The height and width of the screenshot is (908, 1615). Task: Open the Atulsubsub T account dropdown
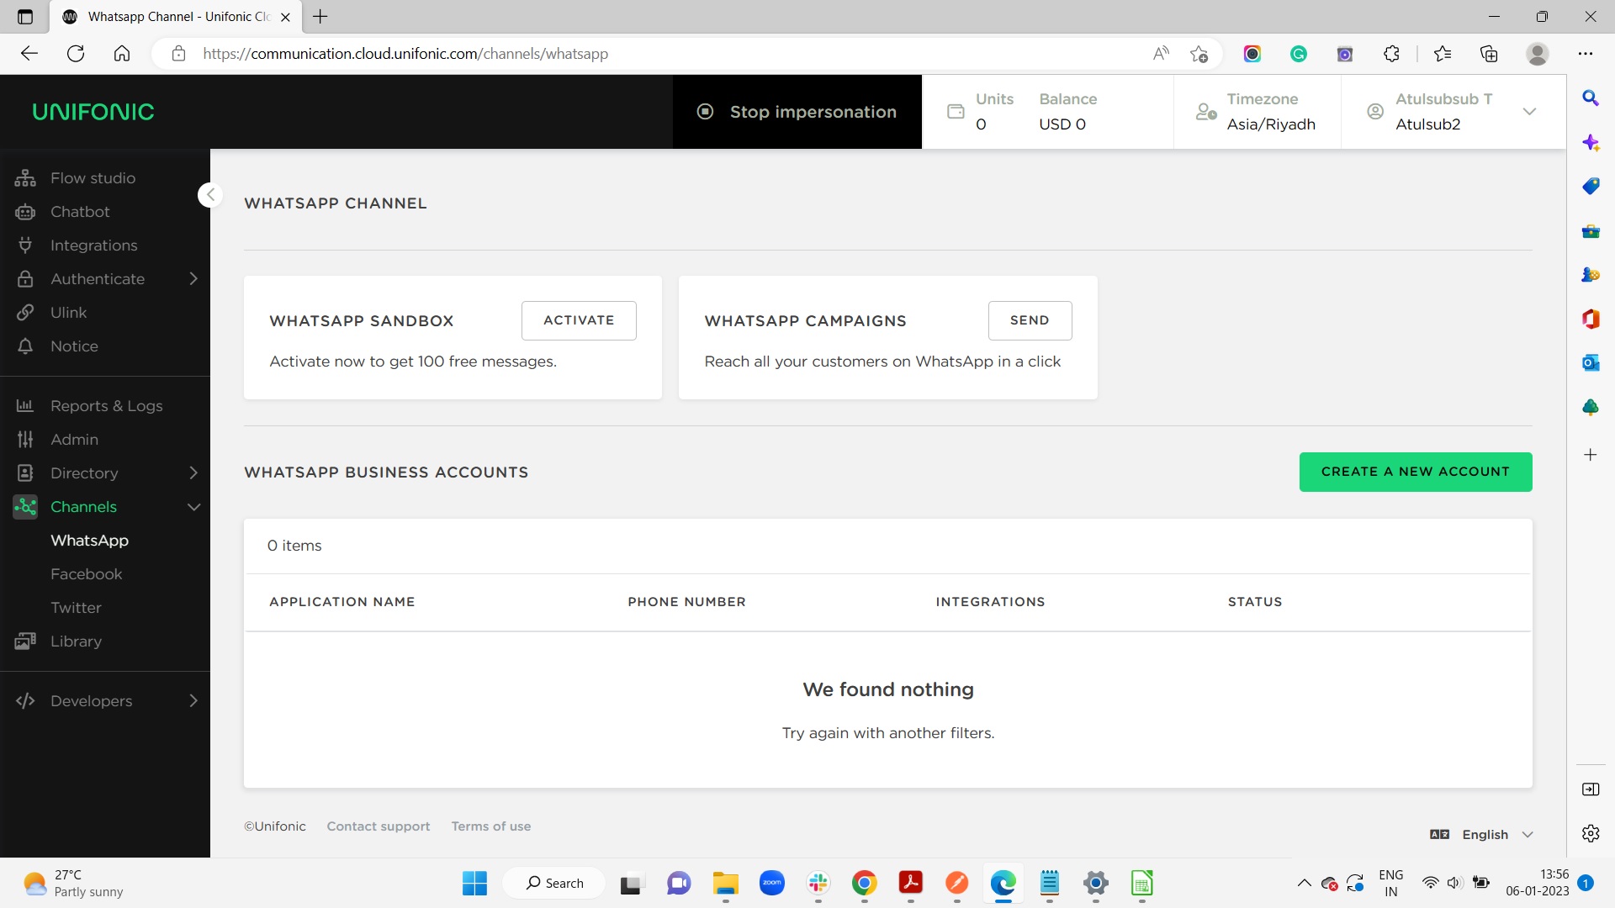1529,112
